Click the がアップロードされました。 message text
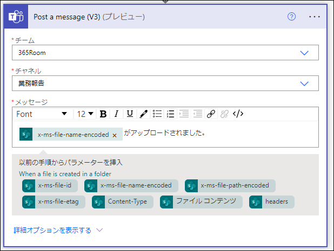 coord(165,133)
